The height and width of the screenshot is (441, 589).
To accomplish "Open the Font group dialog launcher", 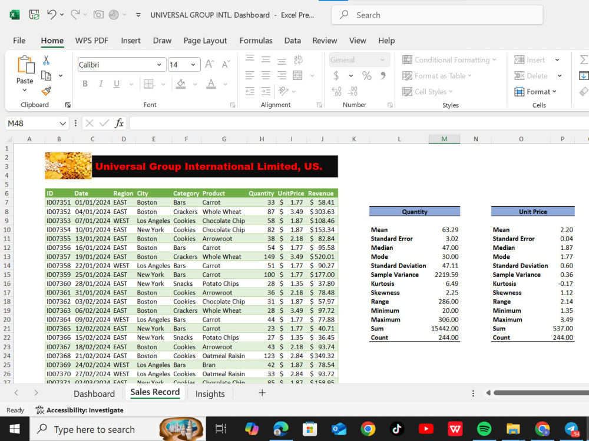I will point(233,105).
